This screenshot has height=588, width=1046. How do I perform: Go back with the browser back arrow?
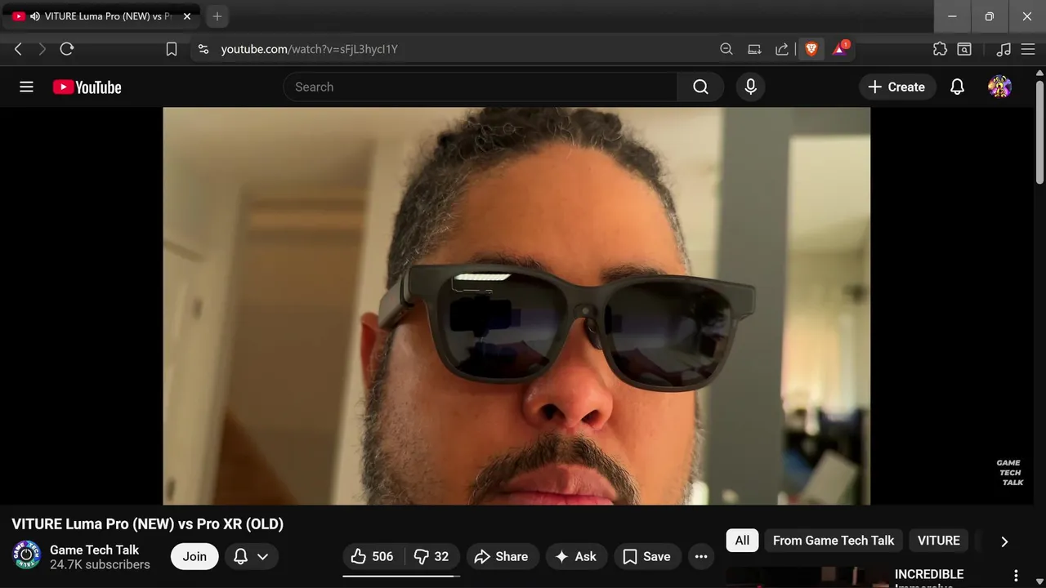(x=18, y=49)
